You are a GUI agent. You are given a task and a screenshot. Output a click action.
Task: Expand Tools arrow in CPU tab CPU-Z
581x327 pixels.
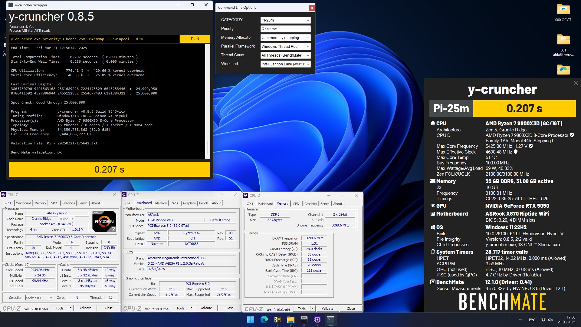pyautogui.click(x=71, y=308)
